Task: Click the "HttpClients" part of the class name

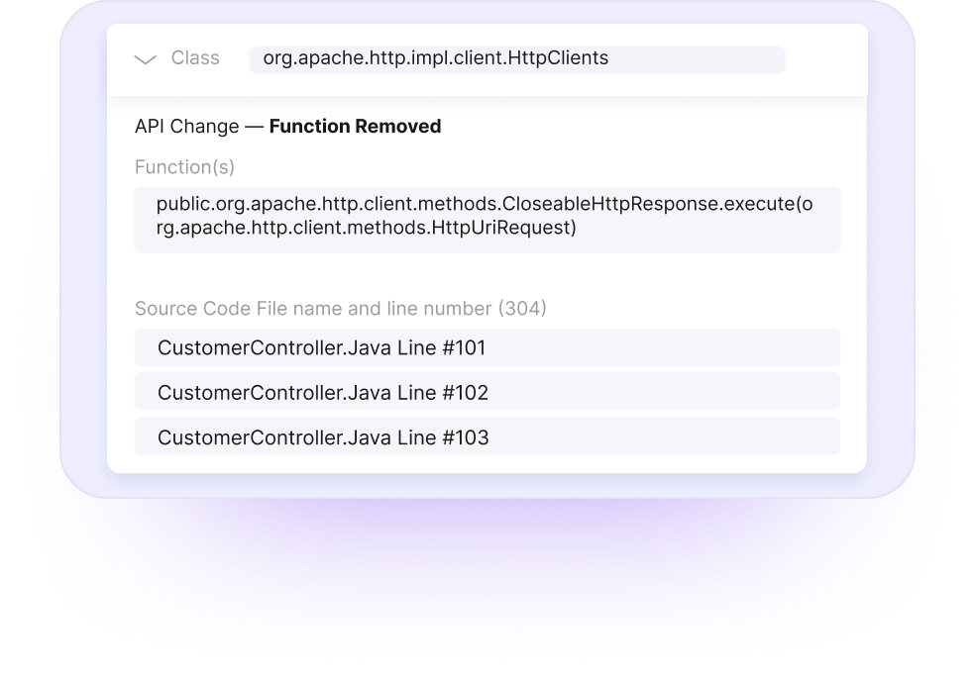Action: [558, 59]
